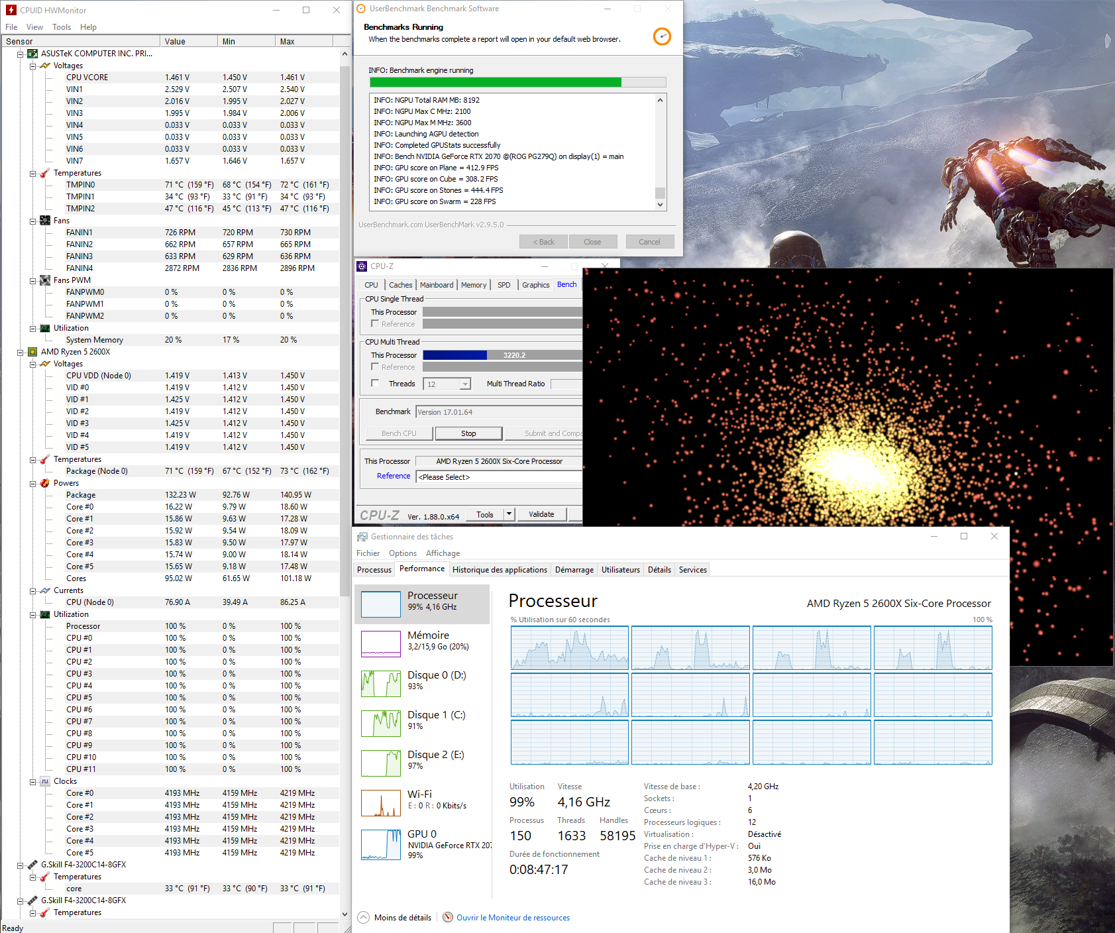Collapse the Clocks tree node
Screen dimensions: 1115x933
(32, 781)
